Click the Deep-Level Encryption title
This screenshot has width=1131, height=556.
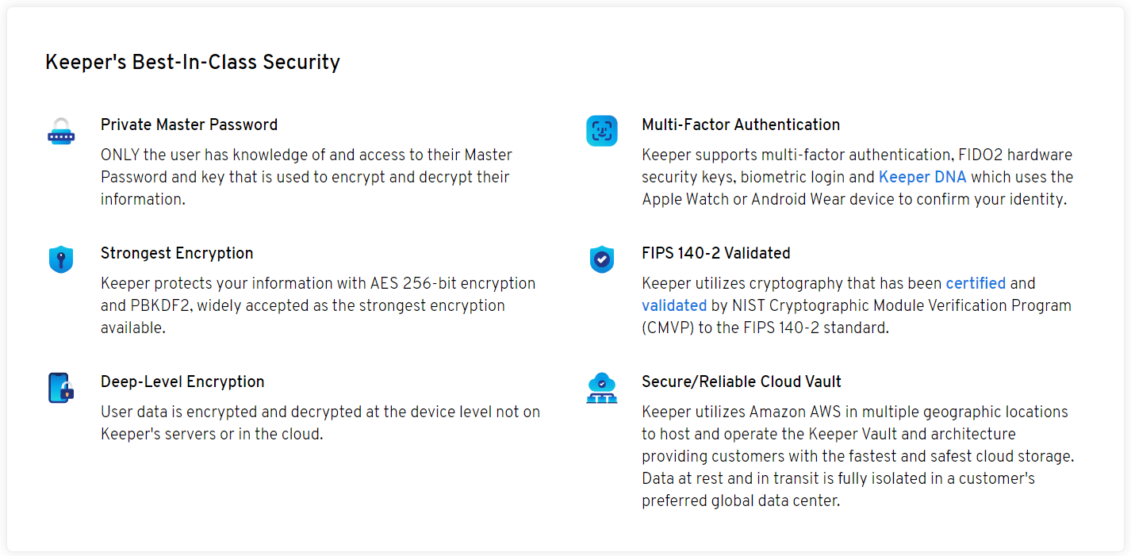click(x=182, y=382)
